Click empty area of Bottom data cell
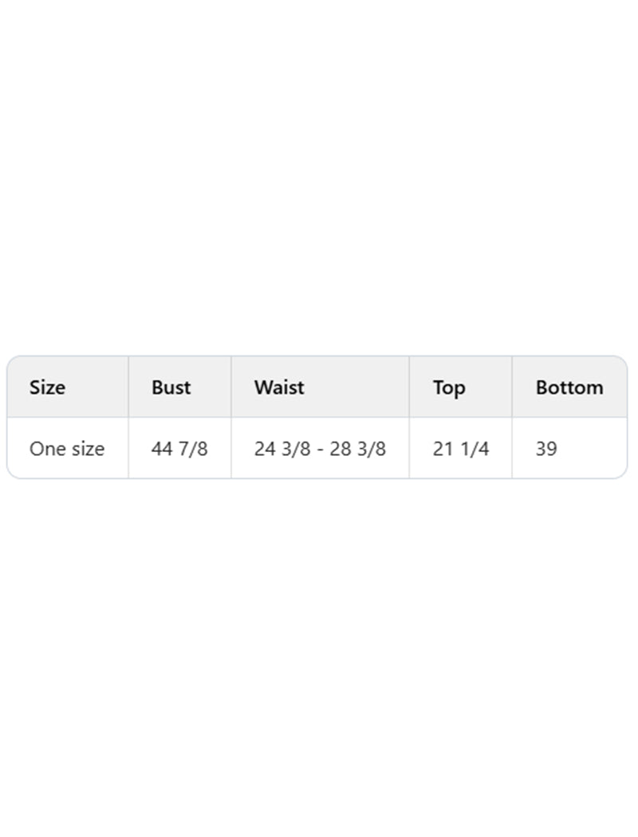This screenshot has width=638, height=837. [x=593, y=449]
